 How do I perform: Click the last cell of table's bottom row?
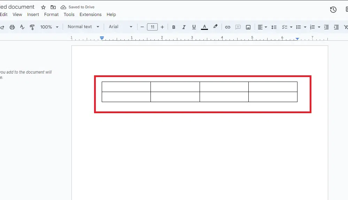click(x=273, y=97)
